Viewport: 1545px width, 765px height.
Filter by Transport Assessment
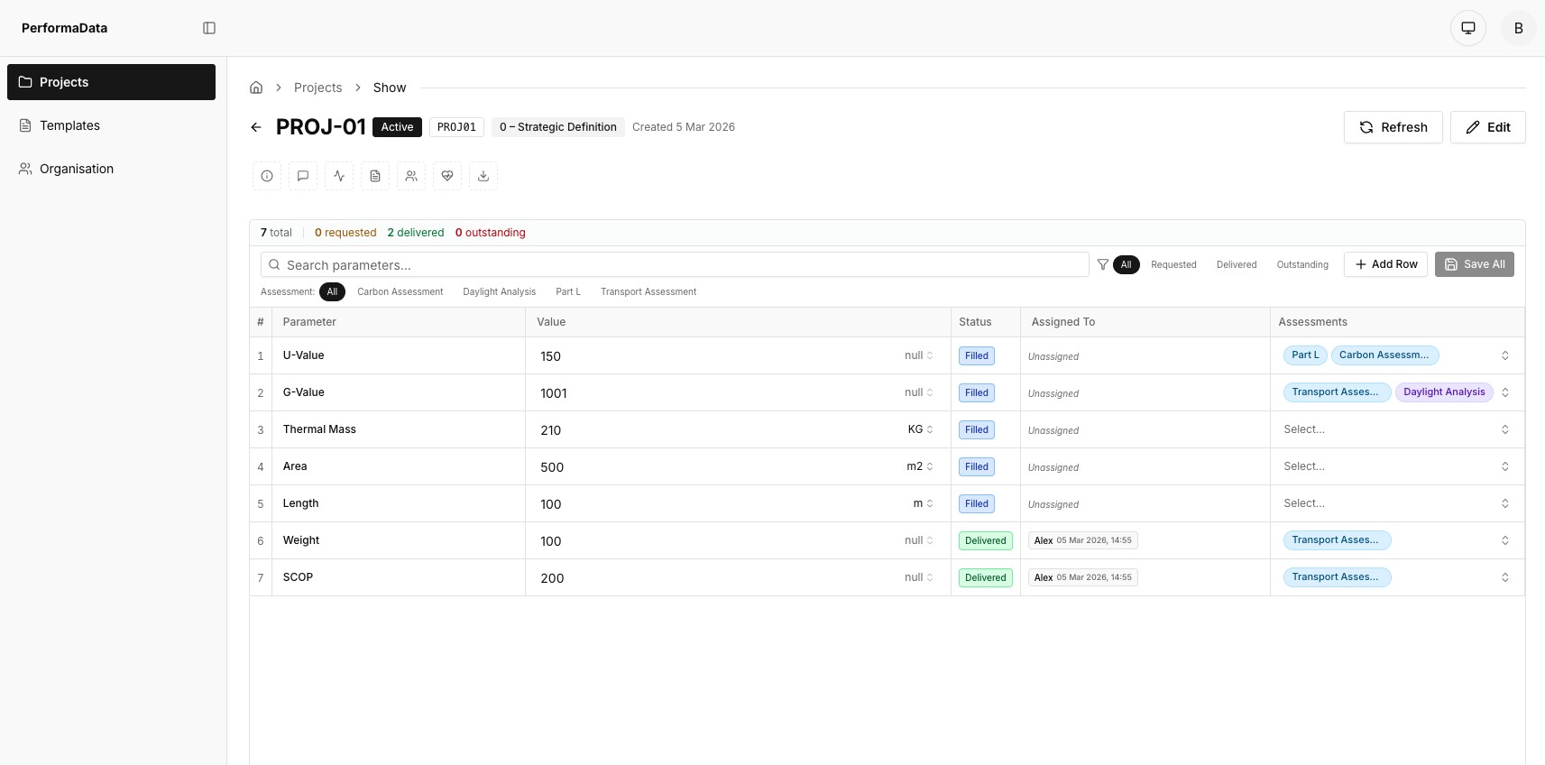tap(648, 291)
